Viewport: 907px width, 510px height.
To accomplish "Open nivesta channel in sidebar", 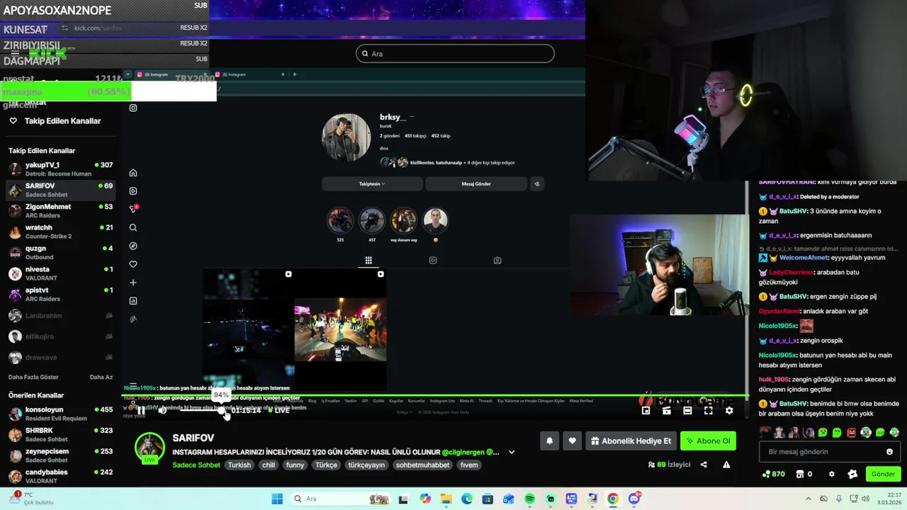I will (60, 273).
